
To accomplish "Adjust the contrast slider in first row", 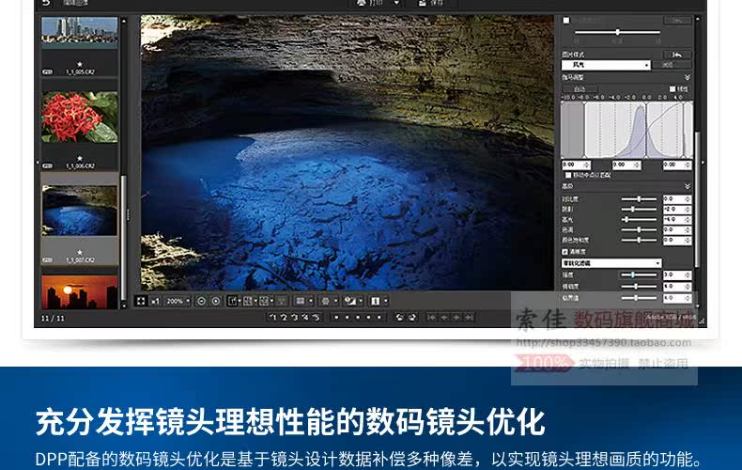I will click(x=639, y=199).
